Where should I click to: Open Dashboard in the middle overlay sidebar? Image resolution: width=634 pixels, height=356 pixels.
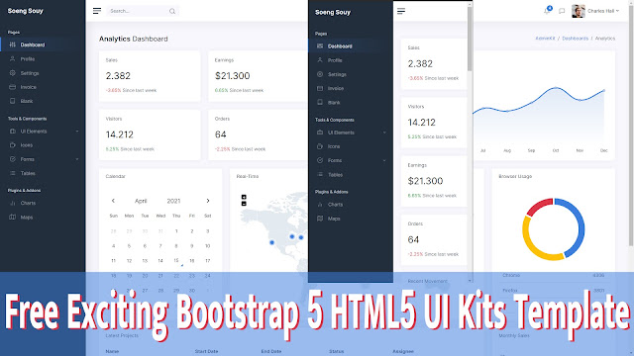(x=351, y=46)
